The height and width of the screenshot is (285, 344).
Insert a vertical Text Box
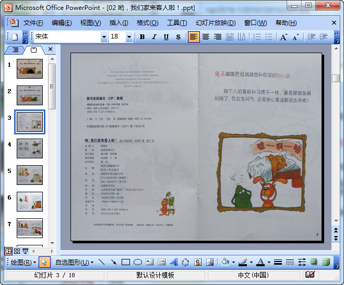(x=161, y=262)
